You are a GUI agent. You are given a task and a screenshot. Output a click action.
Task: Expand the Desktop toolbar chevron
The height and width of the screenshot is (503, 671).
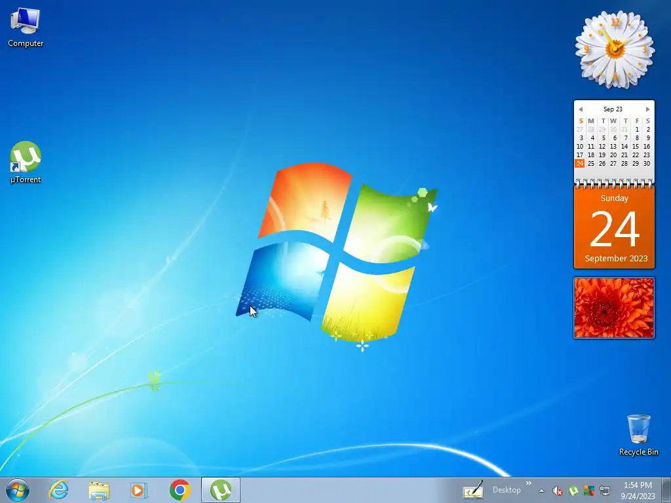(x=529, y=483)
